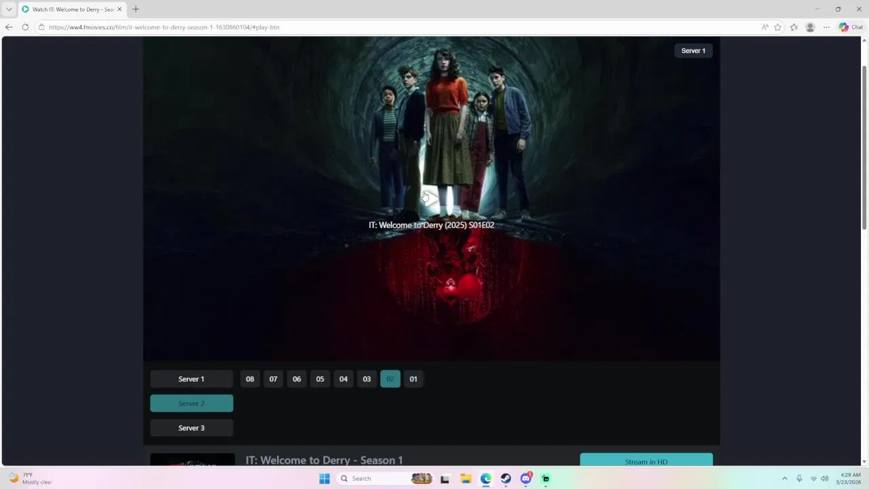Choose Server 1 below the player

coord(191,379)
